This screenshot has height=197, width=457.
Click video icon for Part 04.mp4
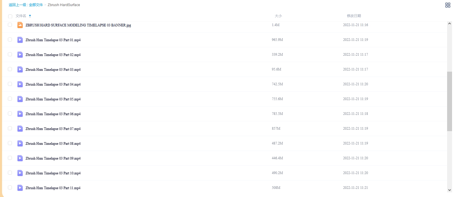click(x=20, y=84)
